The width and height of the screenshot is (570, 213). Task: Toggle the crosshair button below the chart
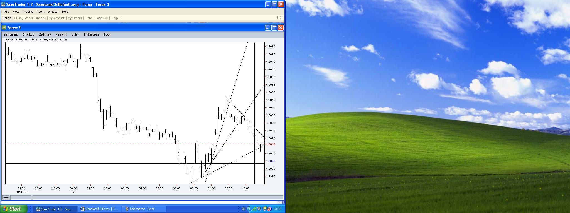(x=6, y=197)
